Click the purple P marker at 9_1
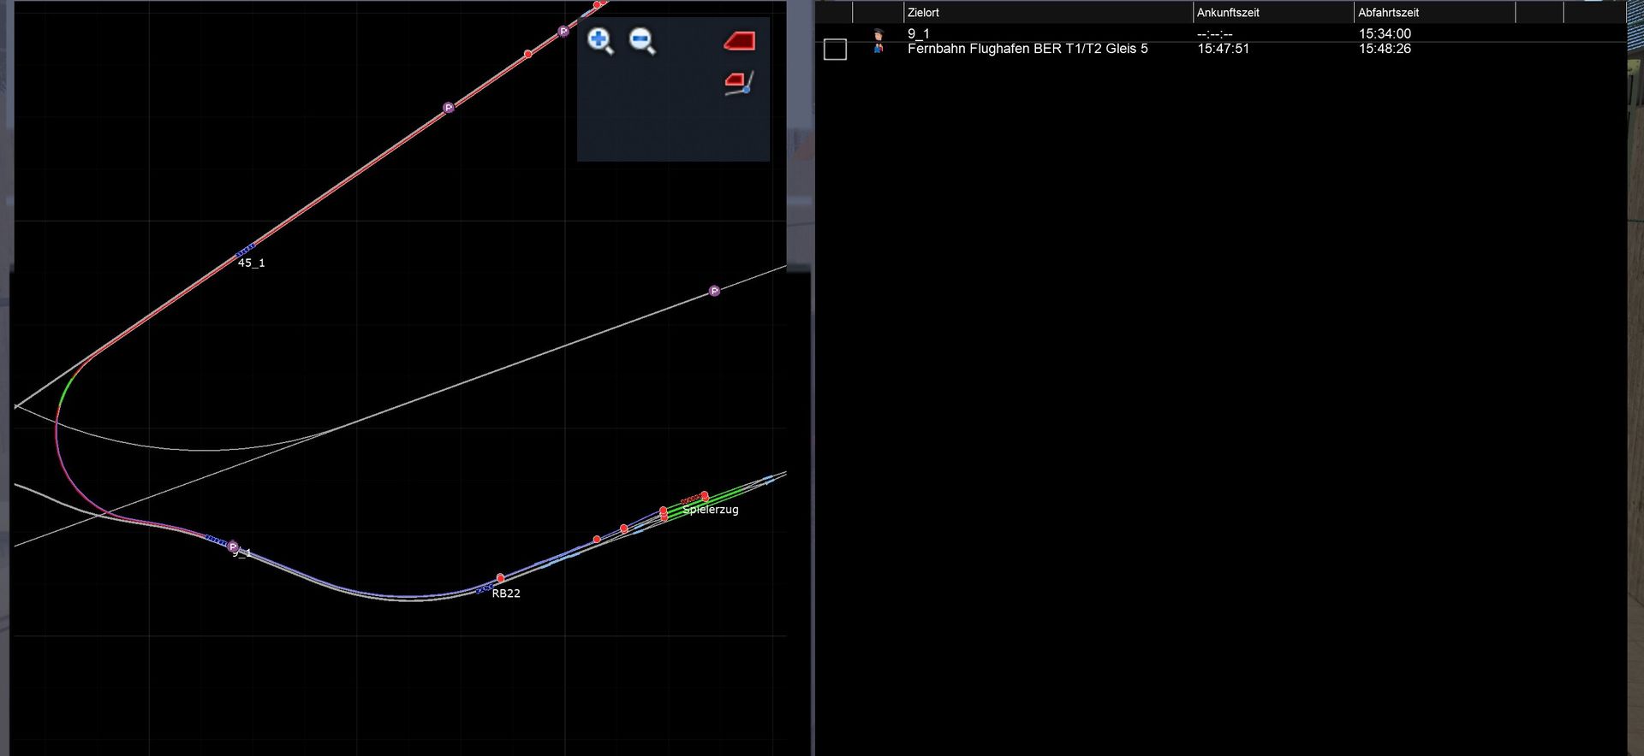 tap(233, 546)
